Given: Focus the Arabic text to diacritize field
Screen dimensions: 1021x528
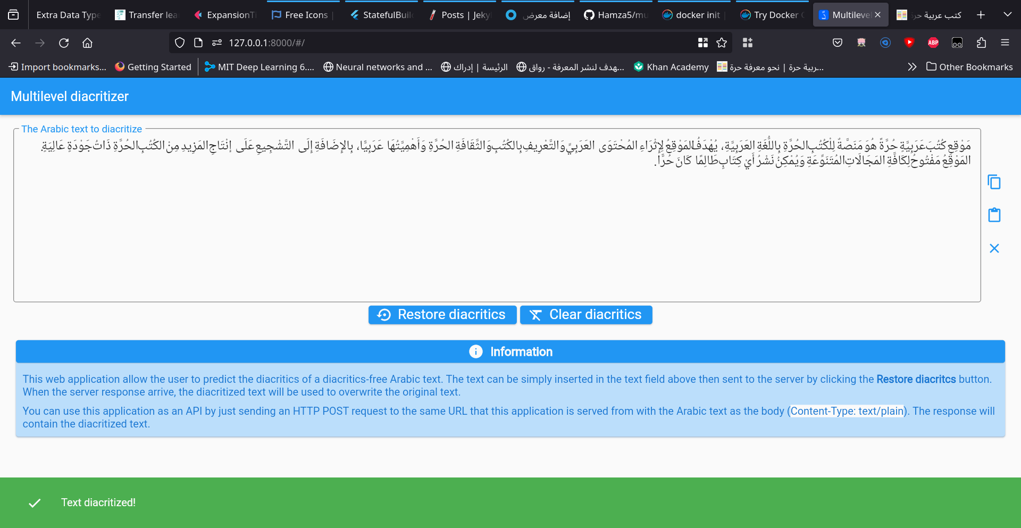Looking at the screenshot, I should (497, 215).
